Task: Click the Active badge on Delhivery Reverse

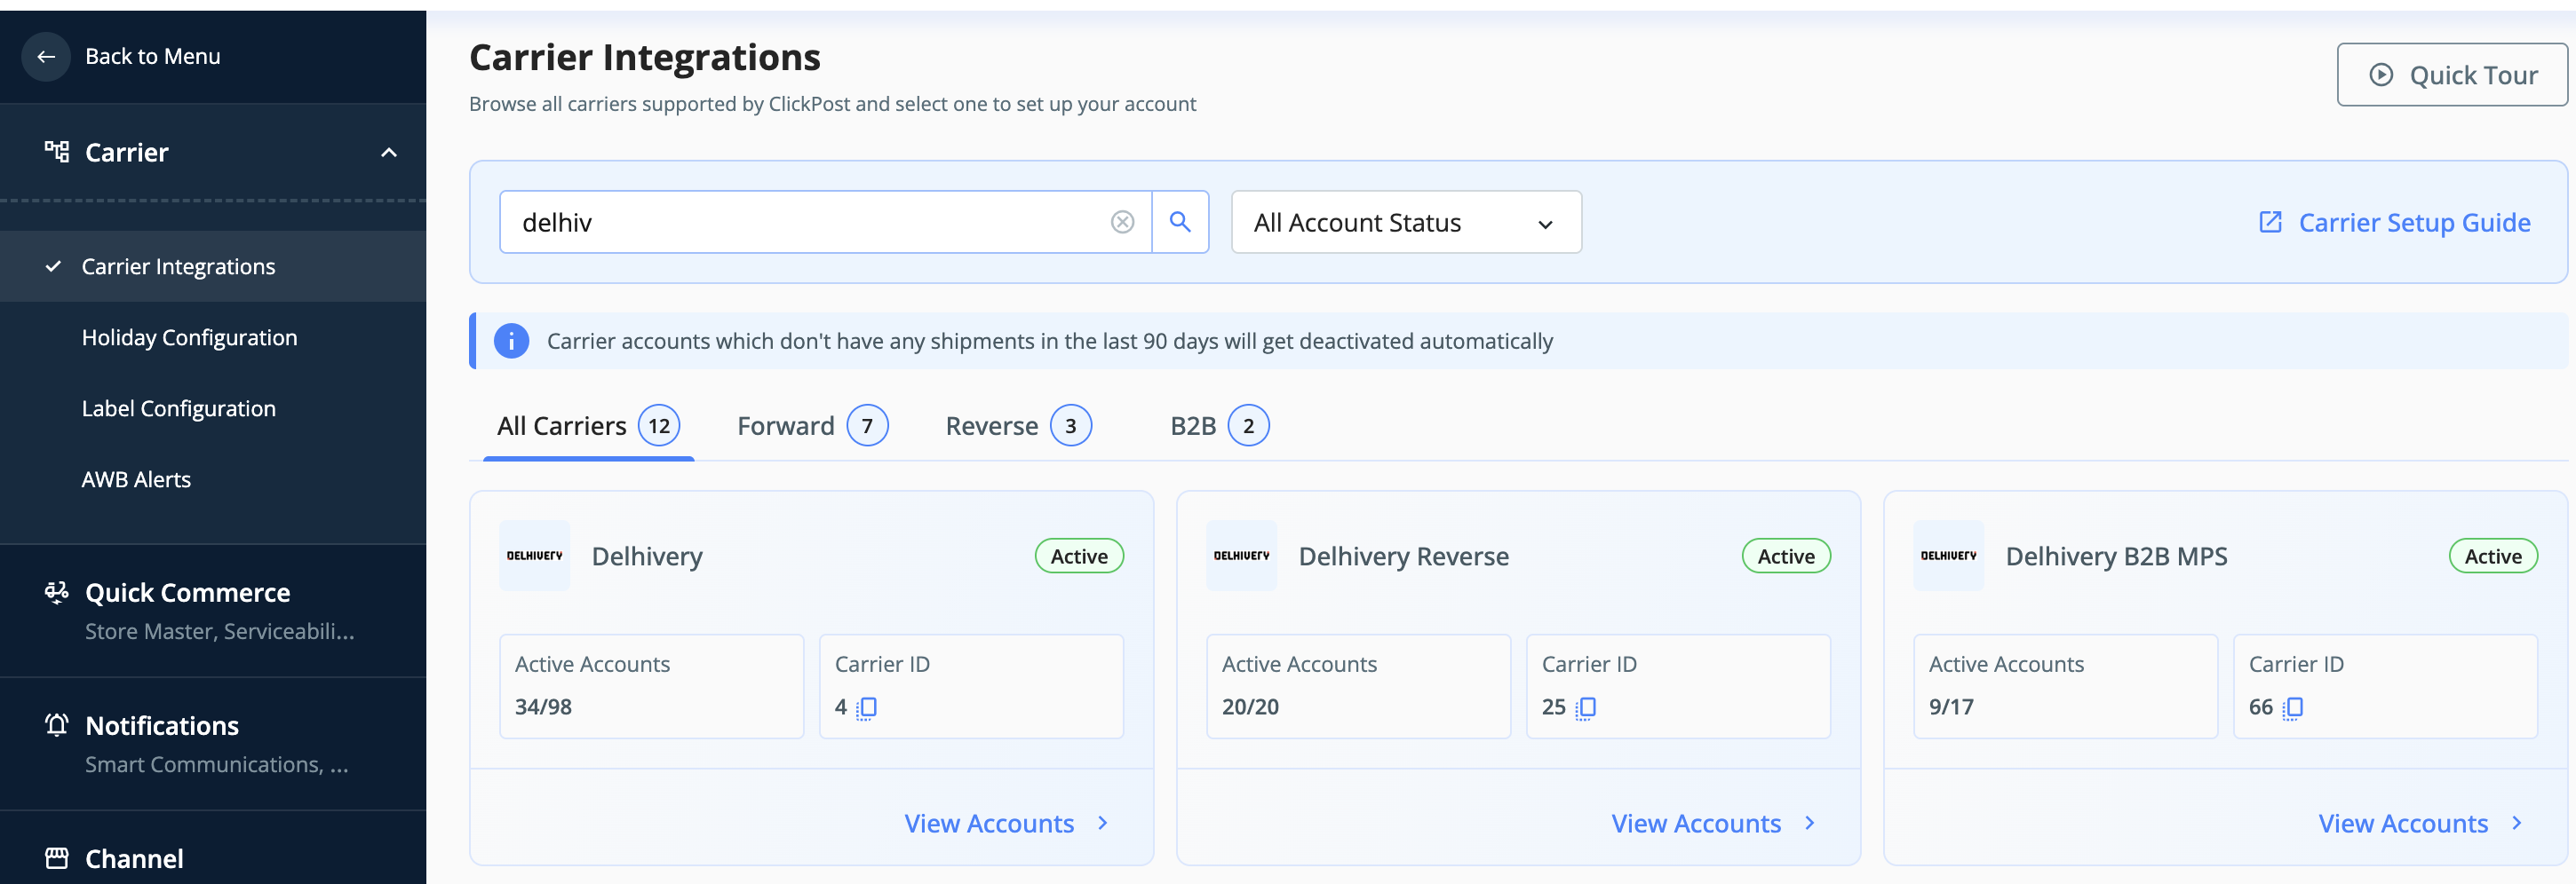Action: click(x=1786, y=556)
